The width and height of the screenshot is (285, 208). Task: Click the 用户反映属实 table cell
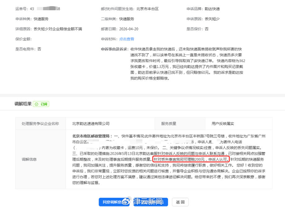point(239,123)
